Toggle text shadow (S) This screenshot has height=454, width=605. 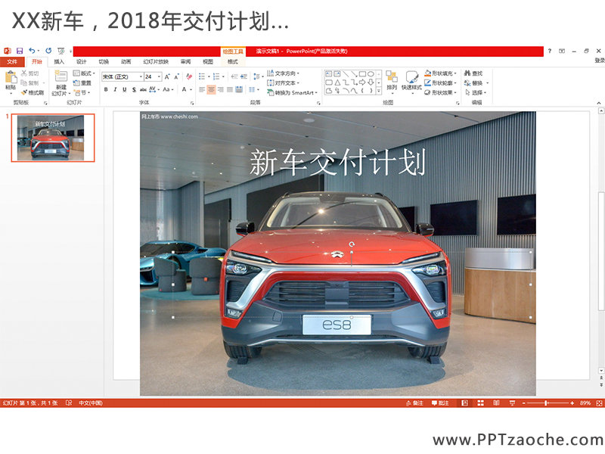134,89
